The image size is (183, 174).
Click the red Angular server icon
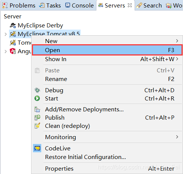pos(13,51)
